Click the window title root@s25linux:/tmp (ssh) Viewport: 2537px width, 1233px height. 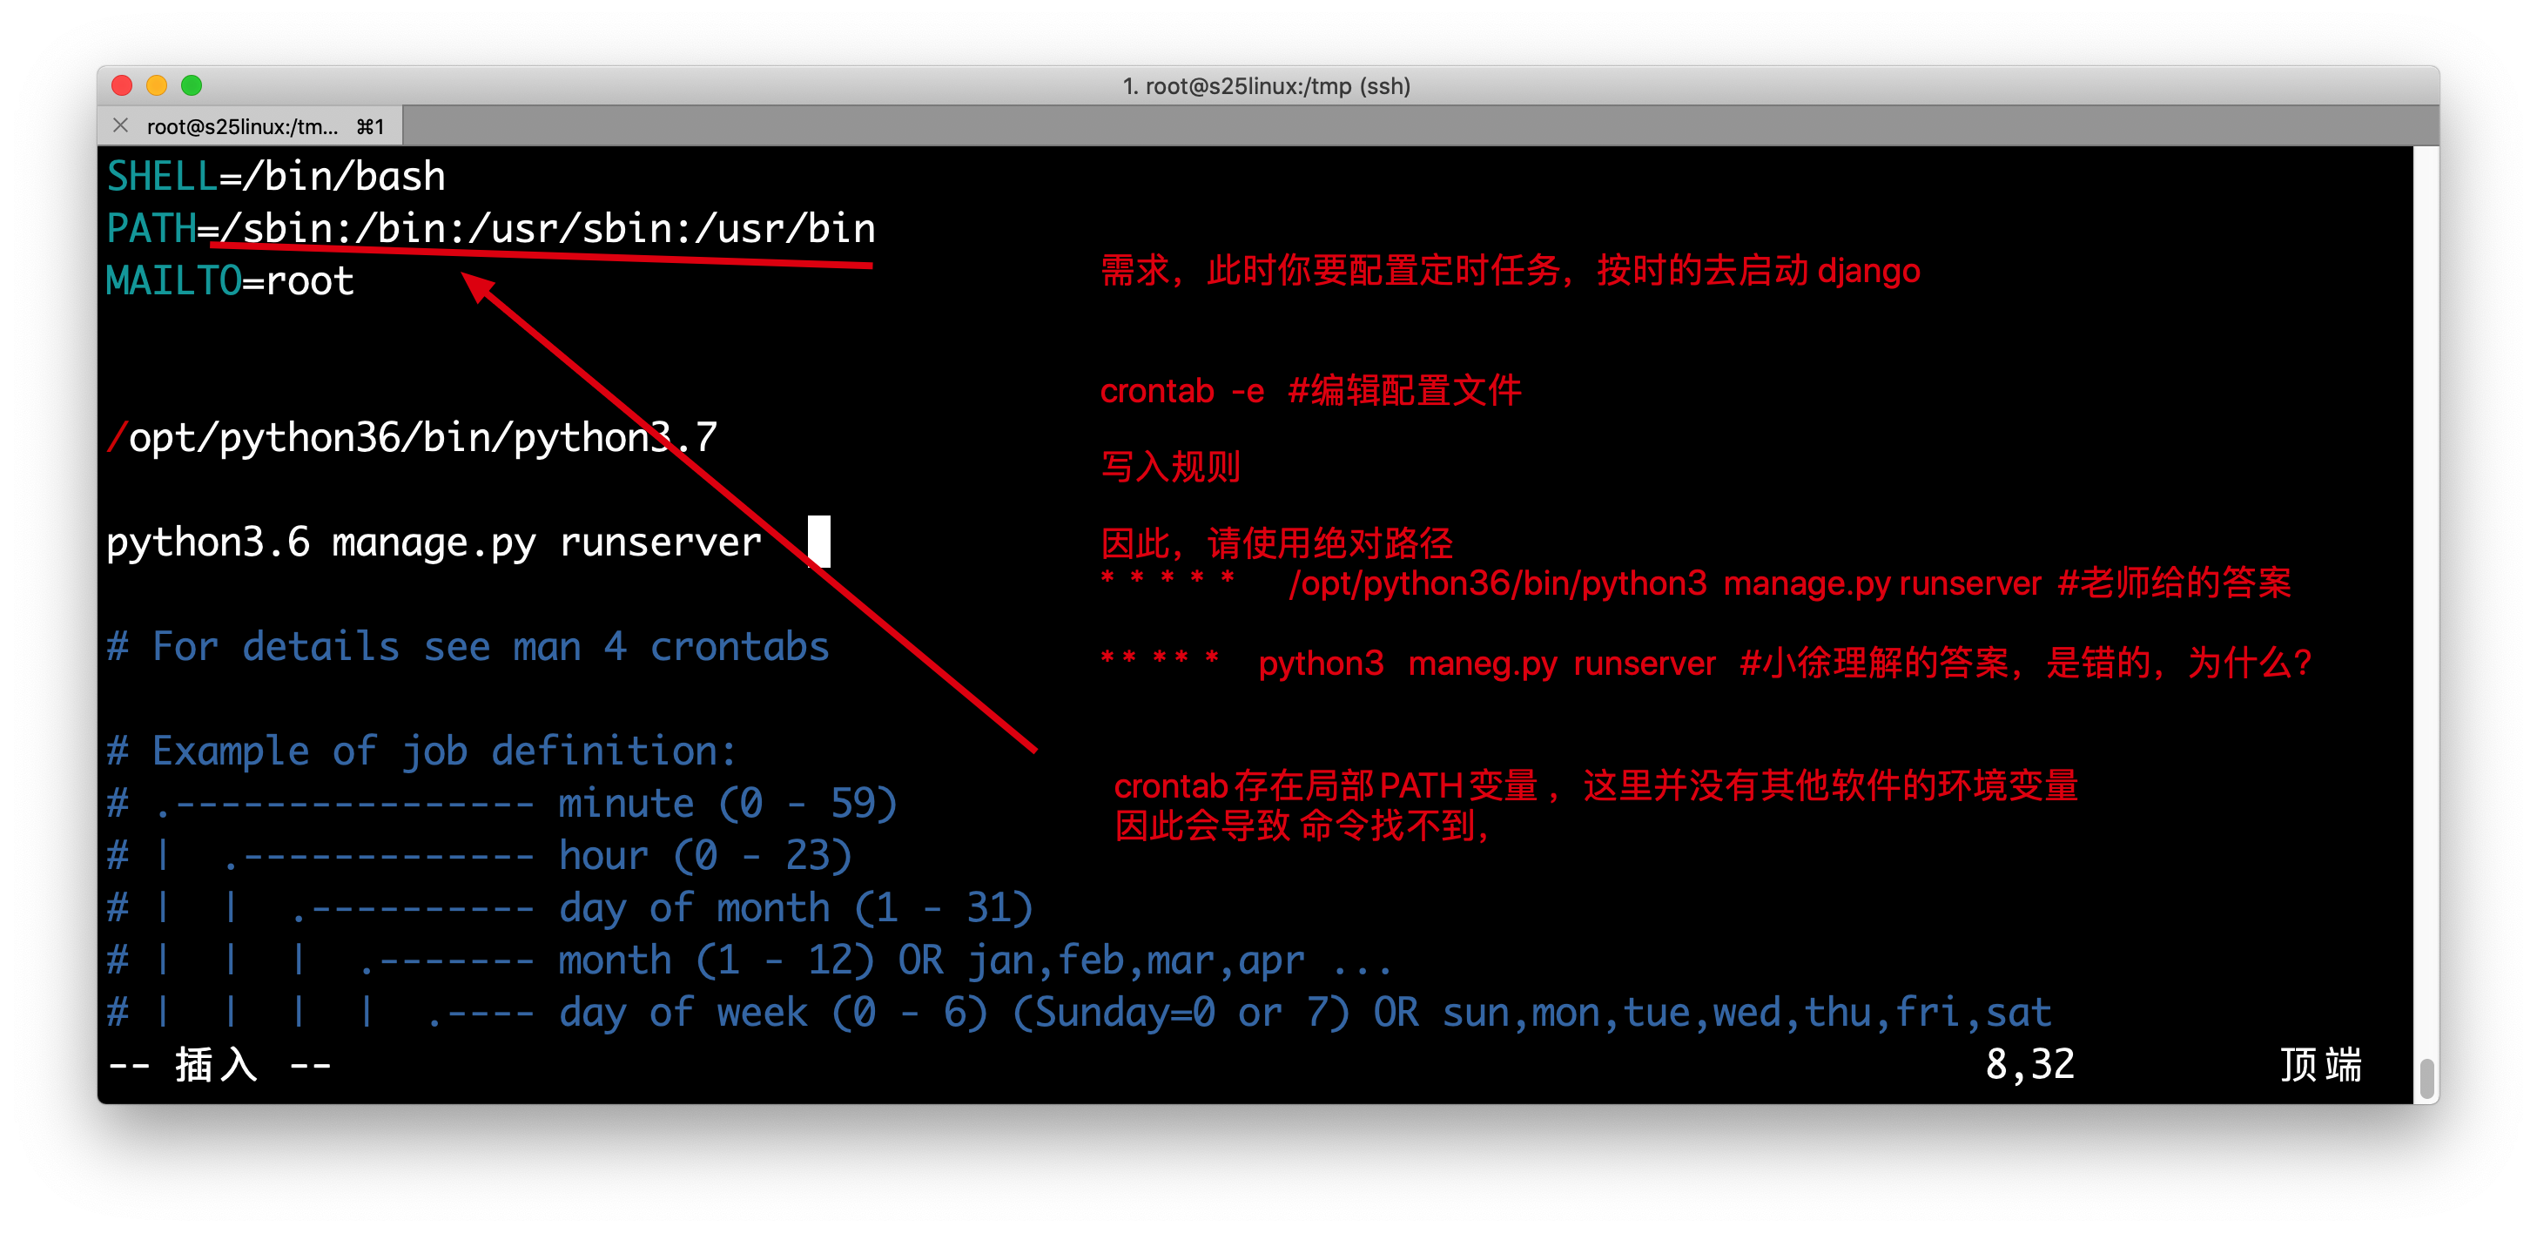1267,87
